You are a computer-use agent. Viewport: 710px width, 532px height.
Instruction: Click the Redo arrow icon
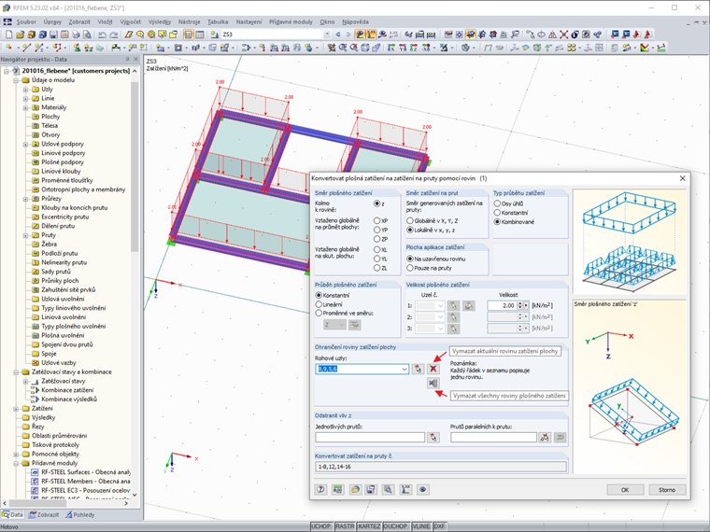tap(114, 35)
